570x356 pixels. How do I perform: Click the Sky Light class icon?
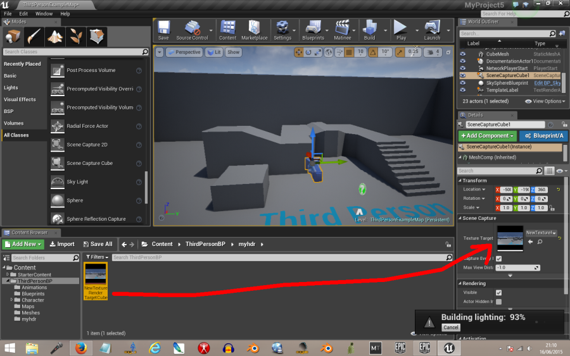point(58,182)
